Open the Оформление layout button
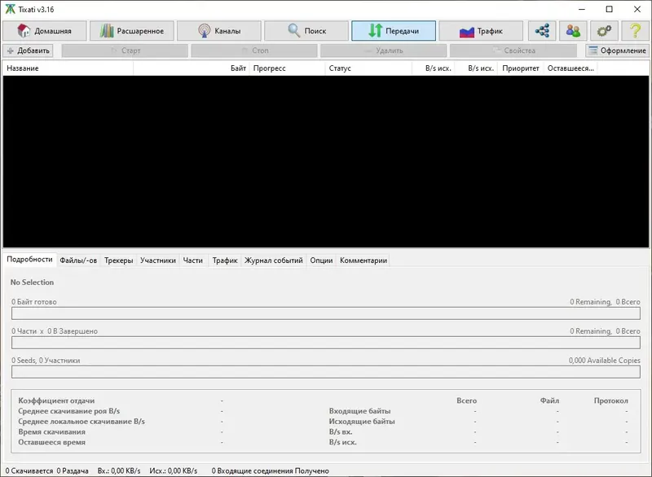The width and height of the screenshot is (652, 477). 618,50
